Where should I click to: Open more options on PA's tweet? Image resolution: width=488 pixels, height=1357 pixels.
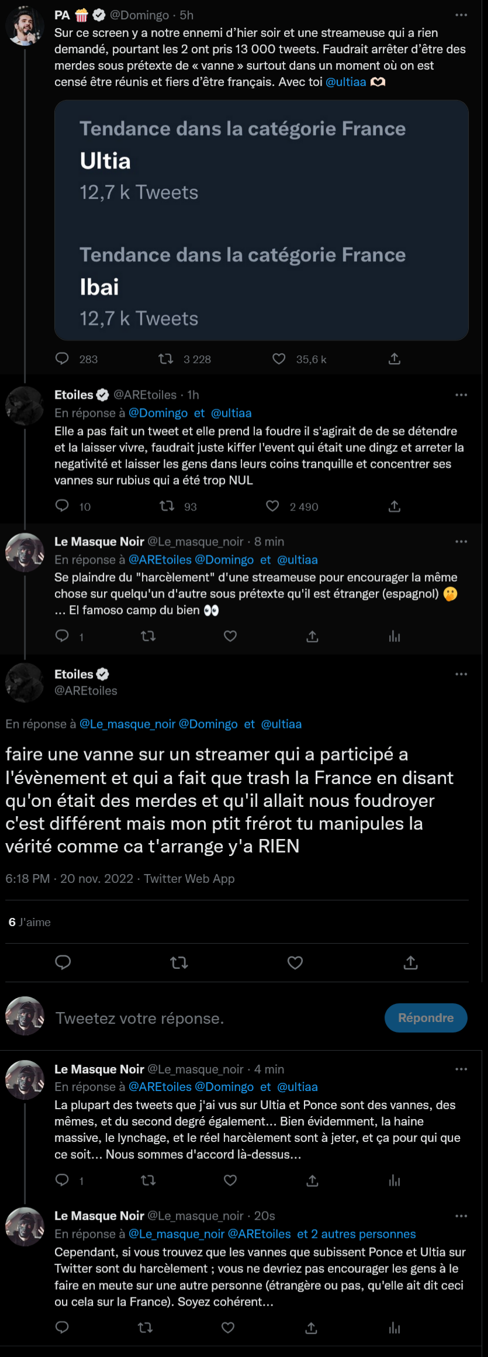coord(461,15)
